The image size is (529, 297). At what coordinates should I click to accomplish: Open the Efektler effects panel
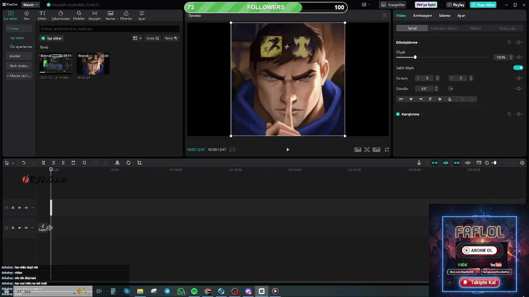tap(79, 16)
